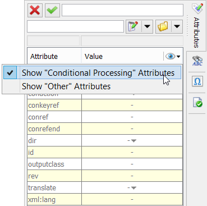The image size is (207, 206).
Task: Click the value cell for outputclass
Action: click(132, 164)
